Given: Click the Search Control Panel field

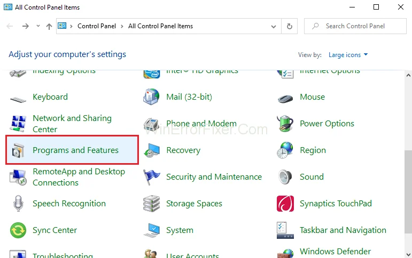Looking at the screenshot, I should [358, 26].
